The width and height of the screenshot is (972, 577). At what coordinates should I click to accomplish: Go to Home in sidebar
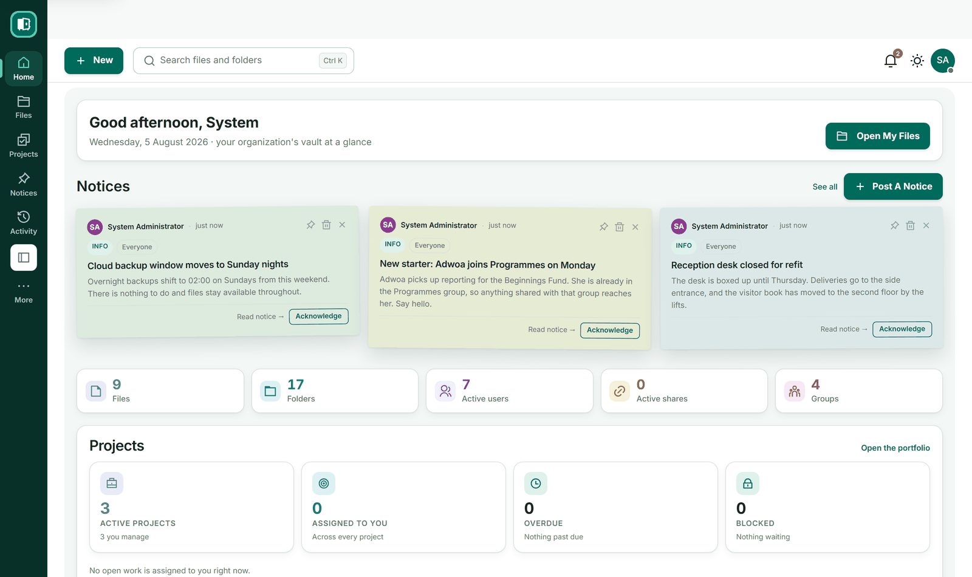coord(24,68)
